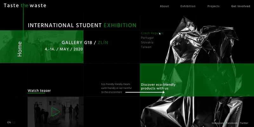Open the Twitter link in the footer
The image size is (254, 127).
point(244,123)
